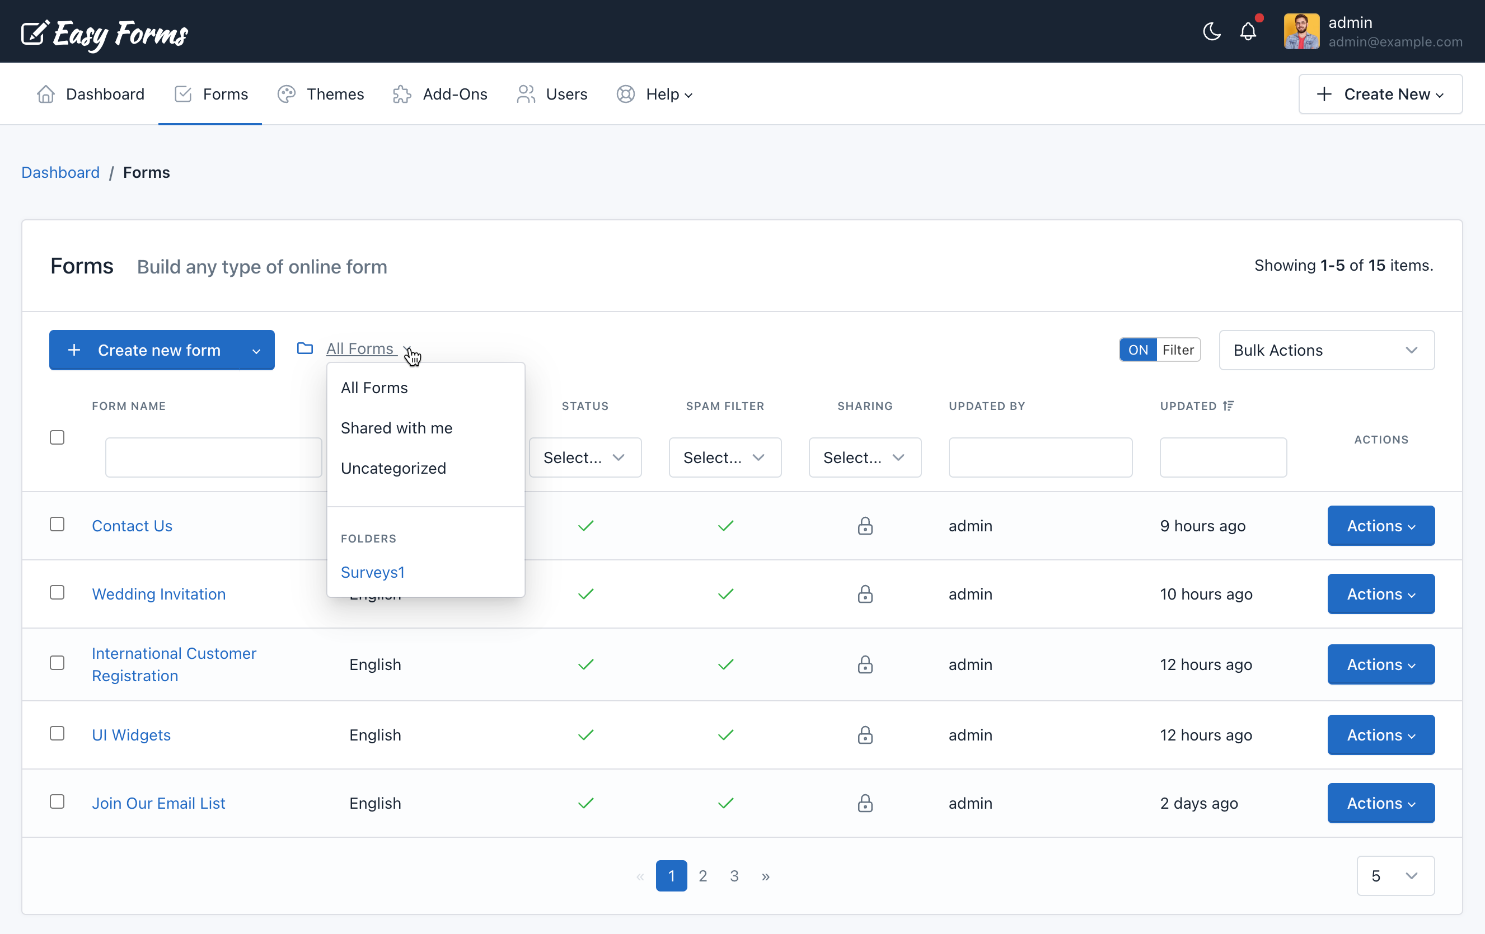Choose Shared with me from the menu
Image resolution: width=1485 pixels, height=934 pixels.
click(396, 427)
